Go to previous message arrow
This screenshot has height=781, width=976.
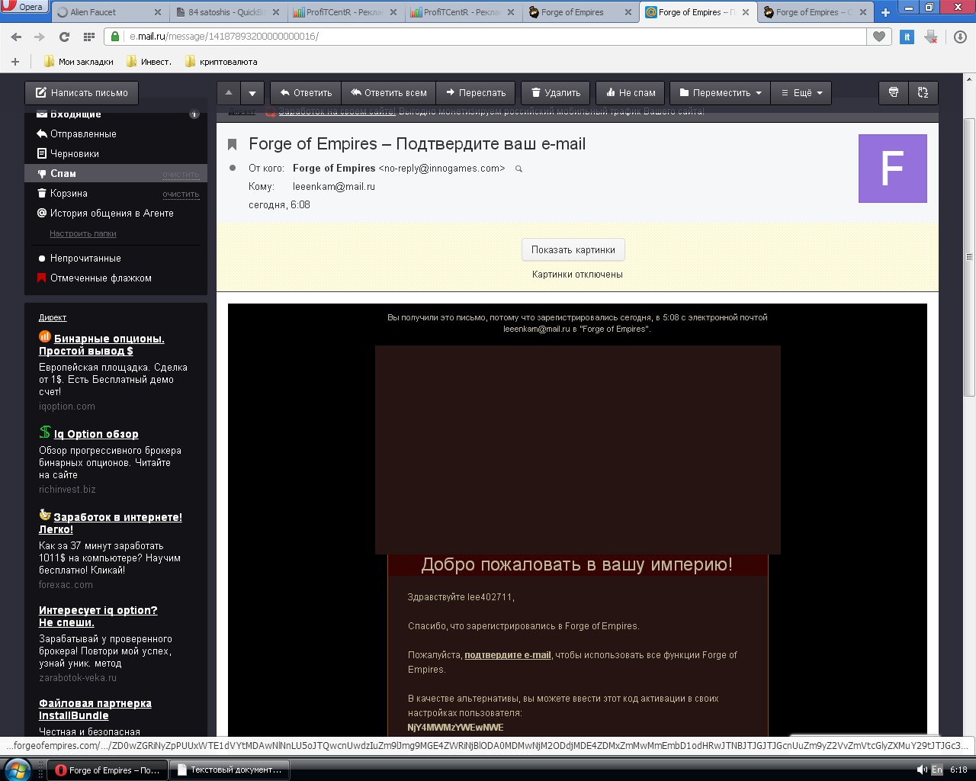pyautogui.click(x=228, y=93)
